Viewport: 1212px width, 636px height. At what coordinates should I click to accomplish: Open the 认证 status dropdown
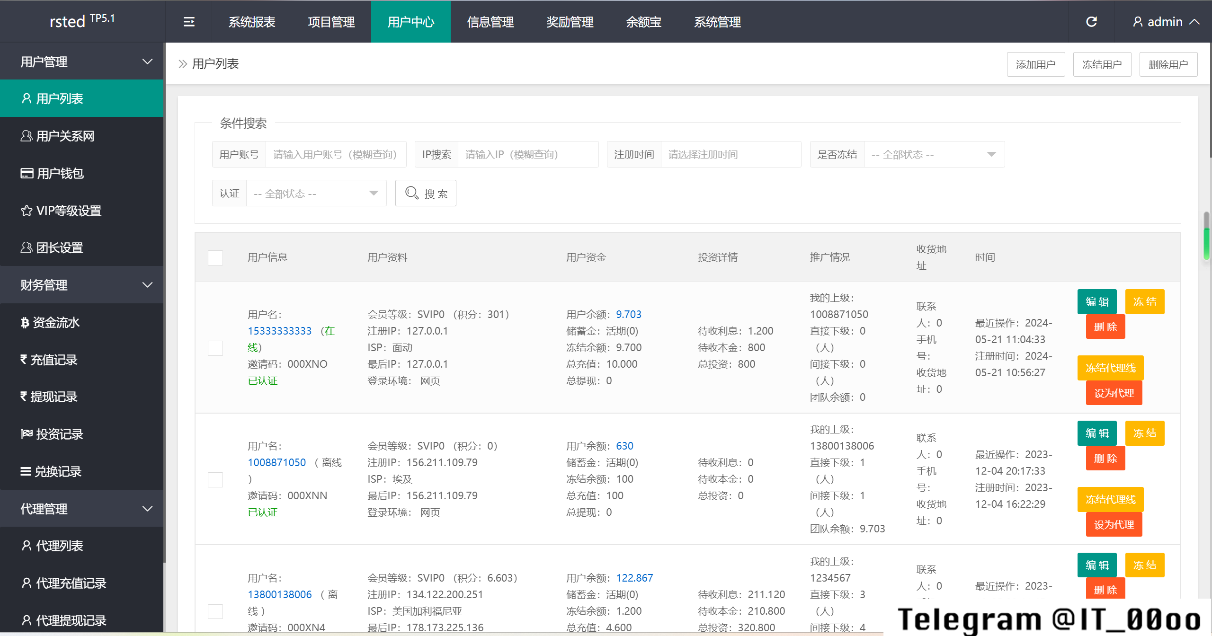[316, 193]
